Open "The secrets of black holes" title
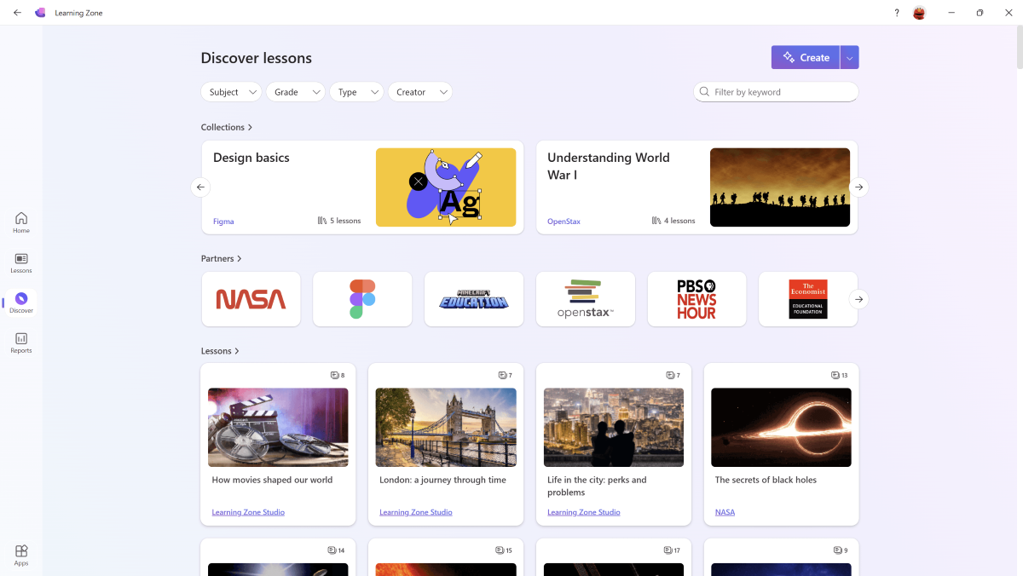The width and height of the screenshot is (1023, 576). coord(766,480)
